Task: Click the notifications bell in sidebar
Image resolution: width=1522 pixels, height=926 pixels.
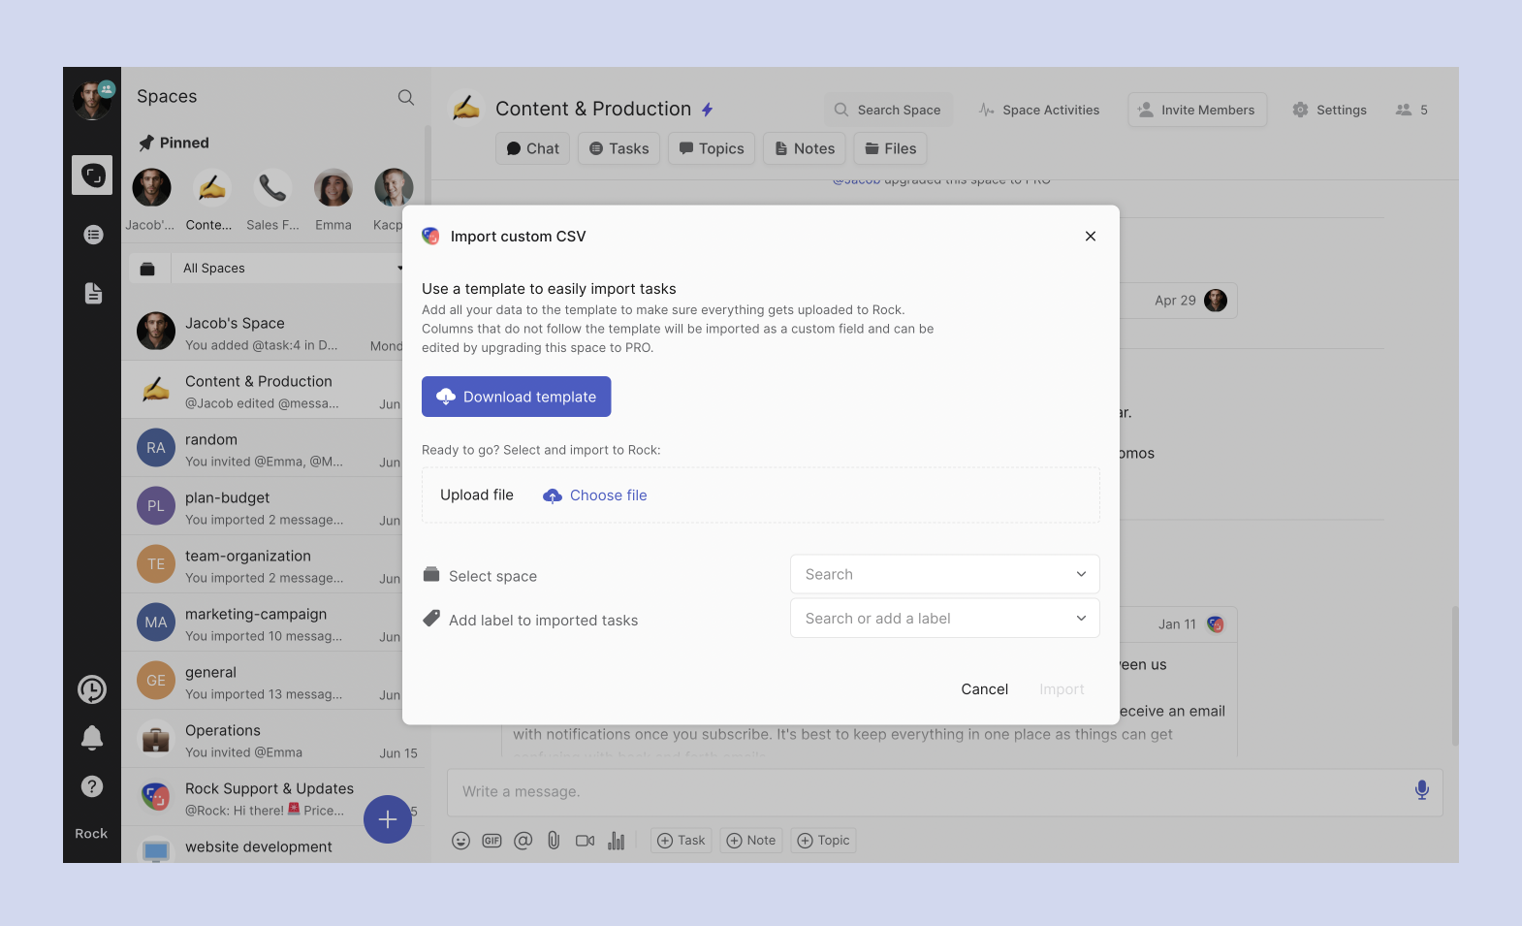Action: click(92, 738)
